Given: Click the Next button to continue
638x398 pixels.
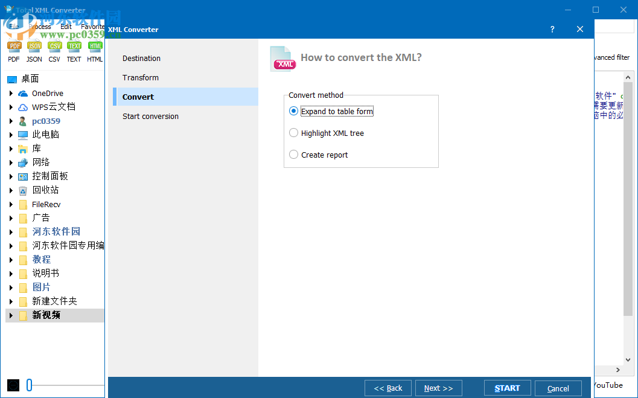Looking at the screenshot, I should [x=438, y=388].
